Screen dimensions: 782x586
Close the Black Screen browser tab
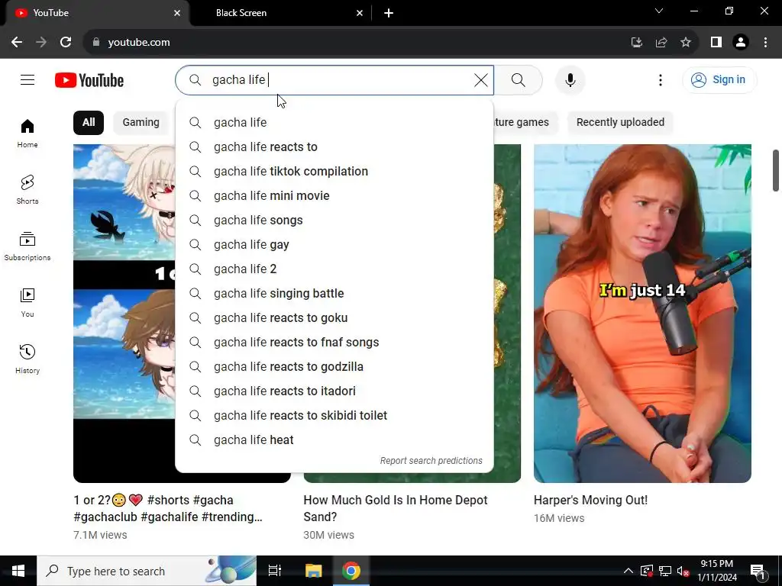pyautogui.click(x=360, y=13)
